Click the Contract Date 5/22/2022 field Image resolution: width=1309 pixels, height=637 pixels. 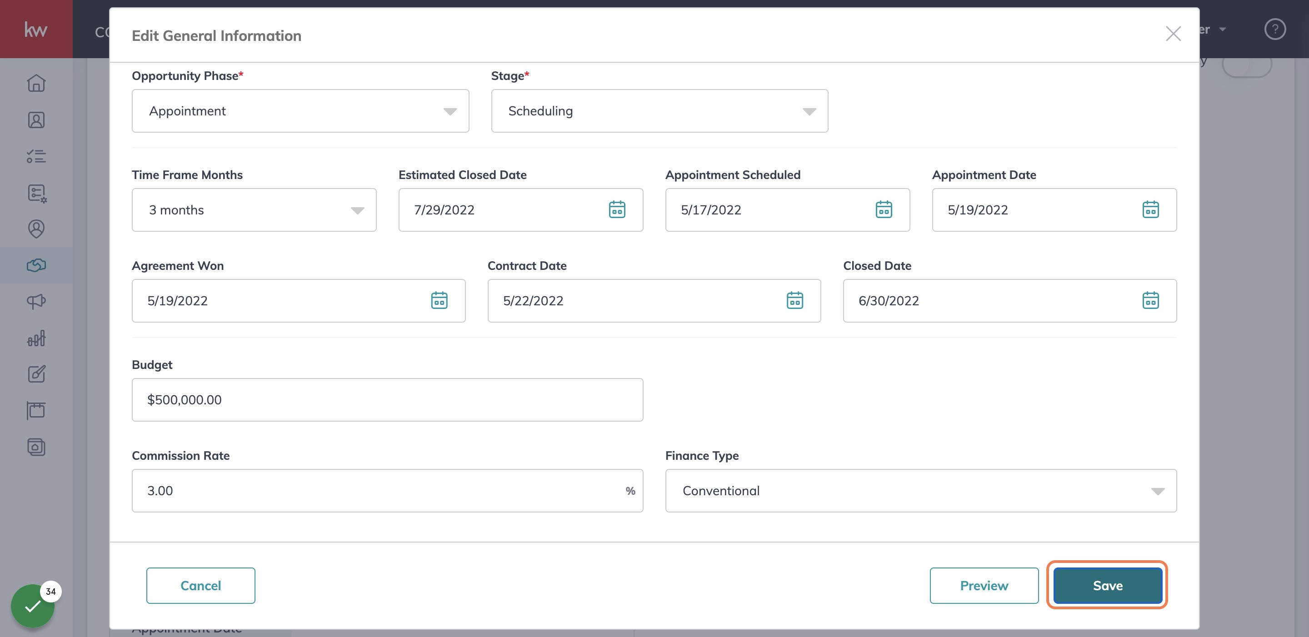click(654, 301)
